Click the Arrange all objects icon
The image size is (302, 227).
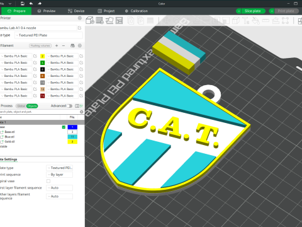pos(119,20)
